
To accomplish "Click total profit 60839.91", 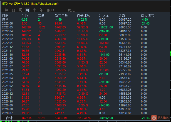I will [61, 118].
